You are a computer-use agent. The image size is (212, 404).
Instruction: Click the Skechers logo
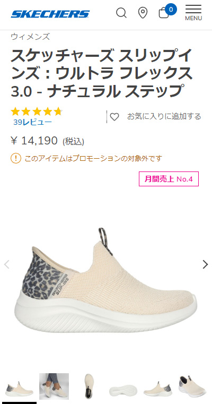[x=50, y=14]
